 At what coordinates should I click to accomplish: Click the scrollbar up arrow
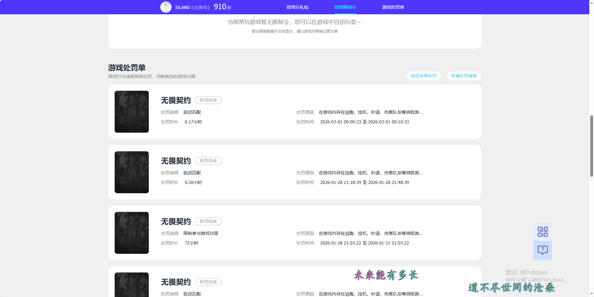tap(592, 2)
